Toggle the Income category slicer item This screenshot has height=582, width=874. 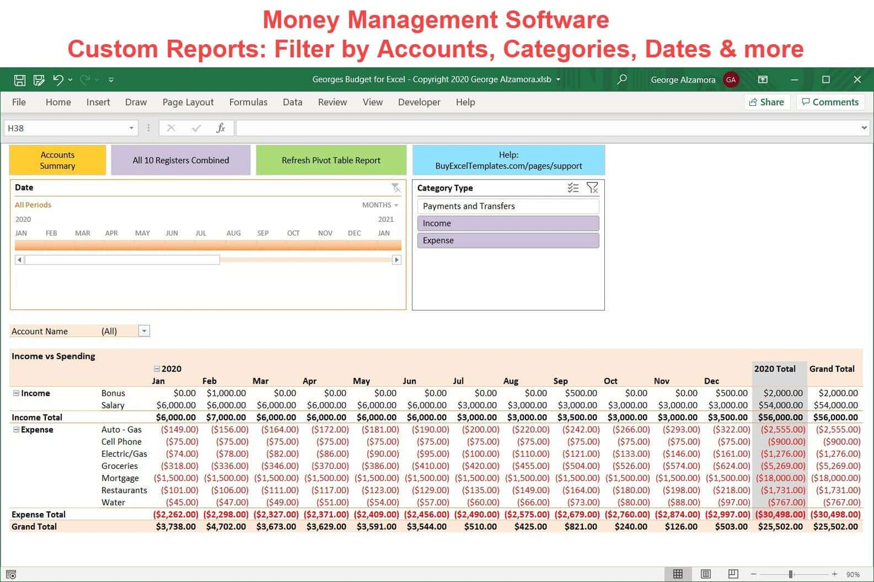click(x=508, y=223)
